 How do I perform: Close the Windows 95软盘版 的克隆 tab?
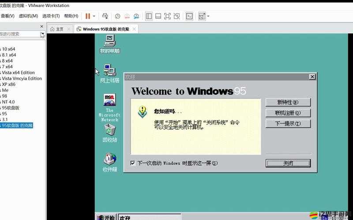(134, 29)
